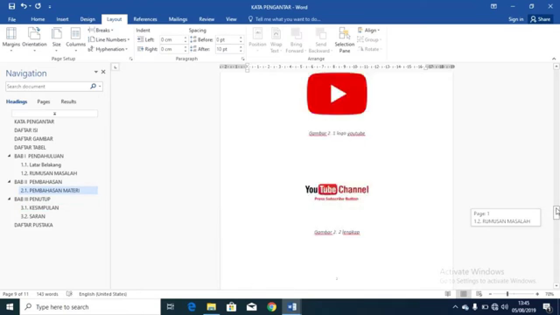
Task: Undo the last action
Action: pyautogui.click(x=24, y=7)
